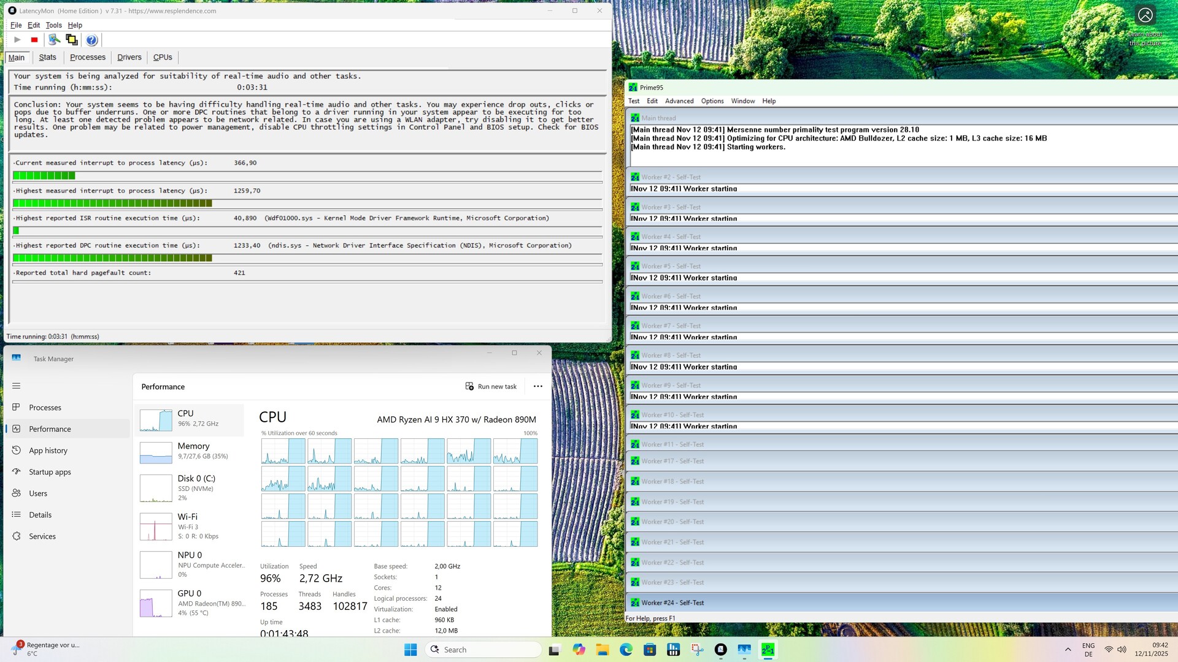This screenshot has width=1178, height=662.
Task: Open the Tools menu in LatencyMon
Action: click(x=53, y=25)
